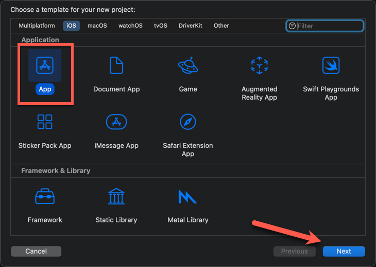The image size is (376, 267).
Task: Select the App template icon
Action: 45,65
